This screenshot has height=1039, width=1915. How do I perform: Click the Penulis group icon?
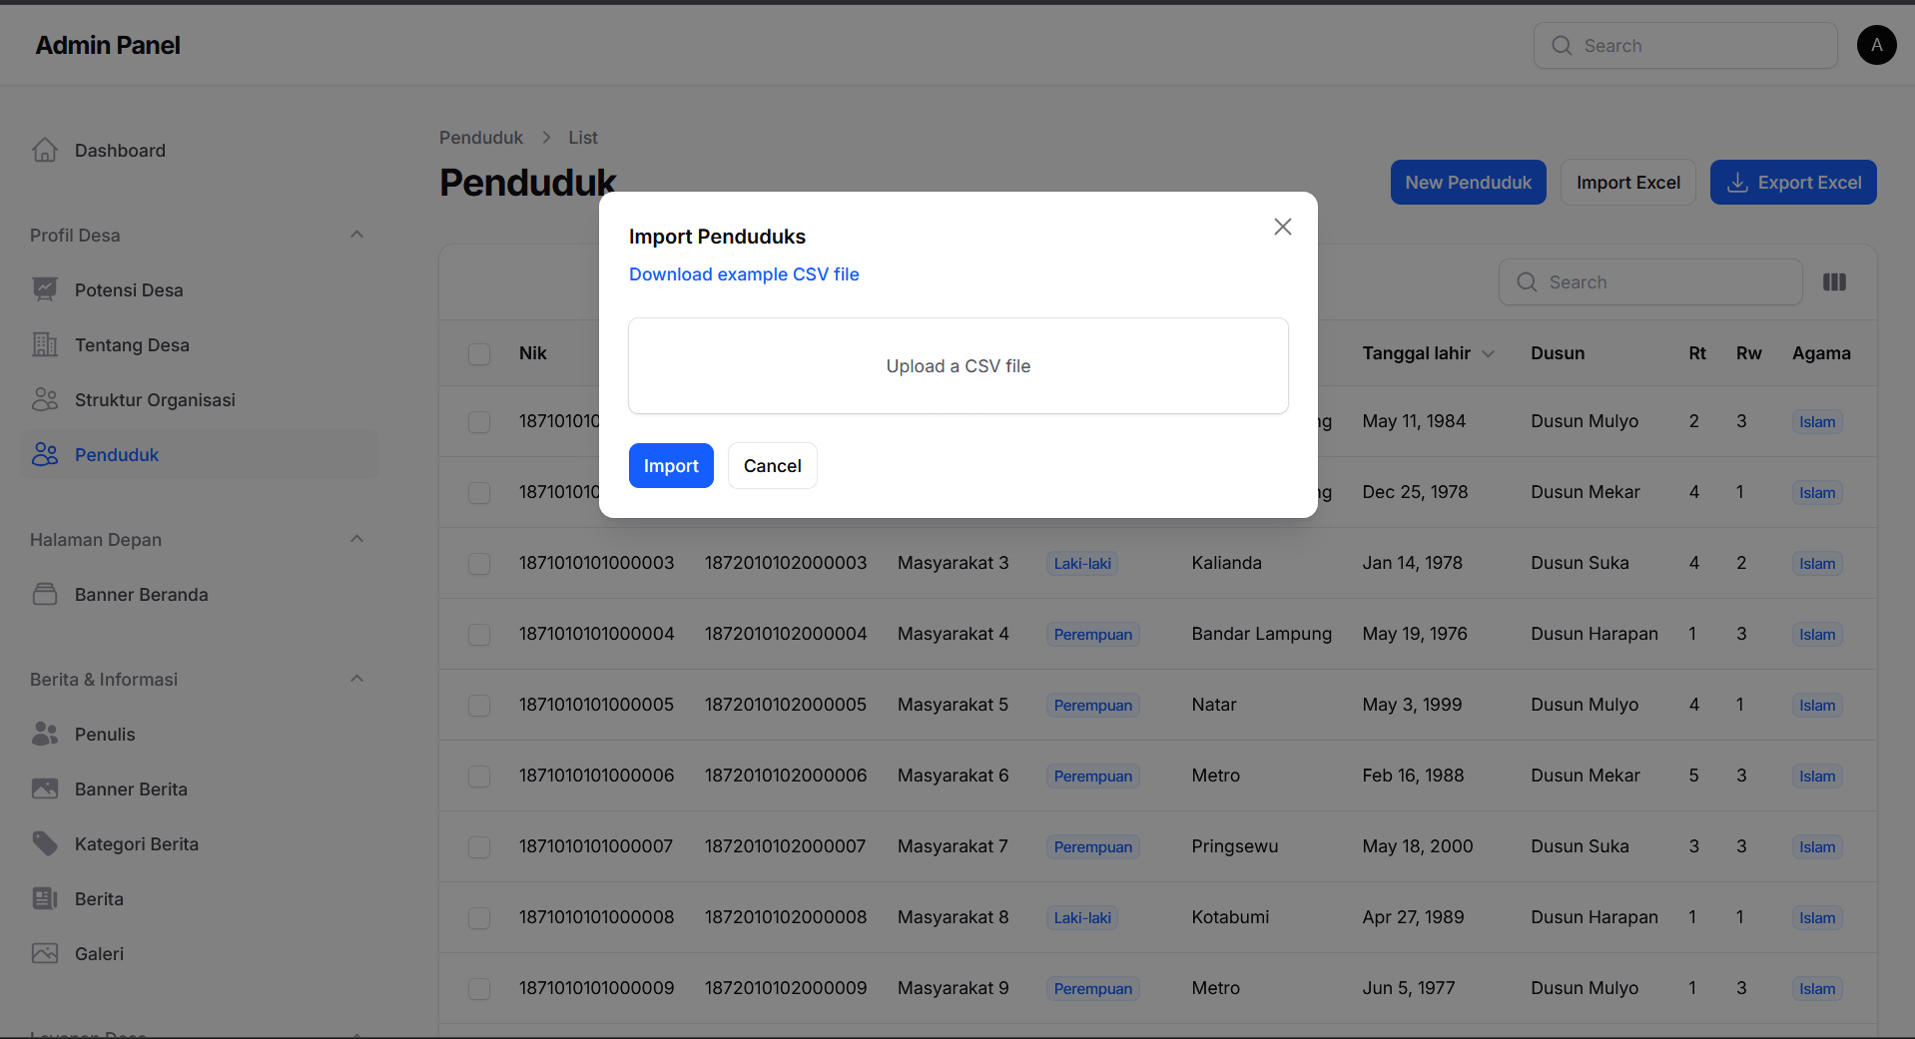[x=45, y=734]
